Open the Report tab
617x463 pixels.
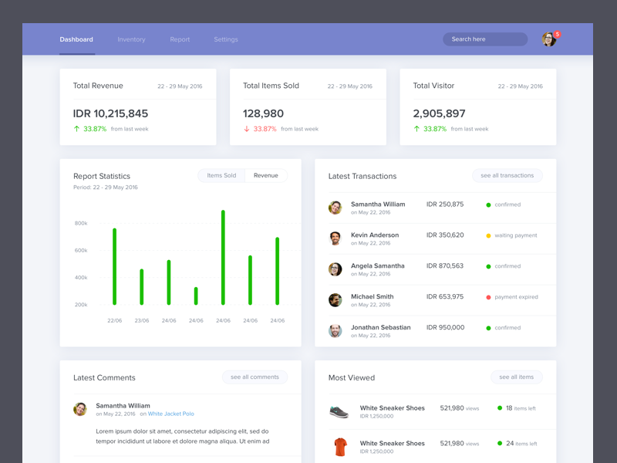pyautogui.click(x=180, y=39)
